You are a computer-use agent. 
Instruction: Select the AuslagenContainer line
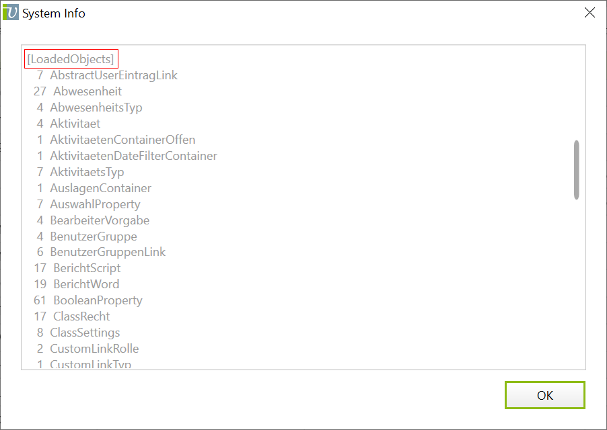point(100,188)
